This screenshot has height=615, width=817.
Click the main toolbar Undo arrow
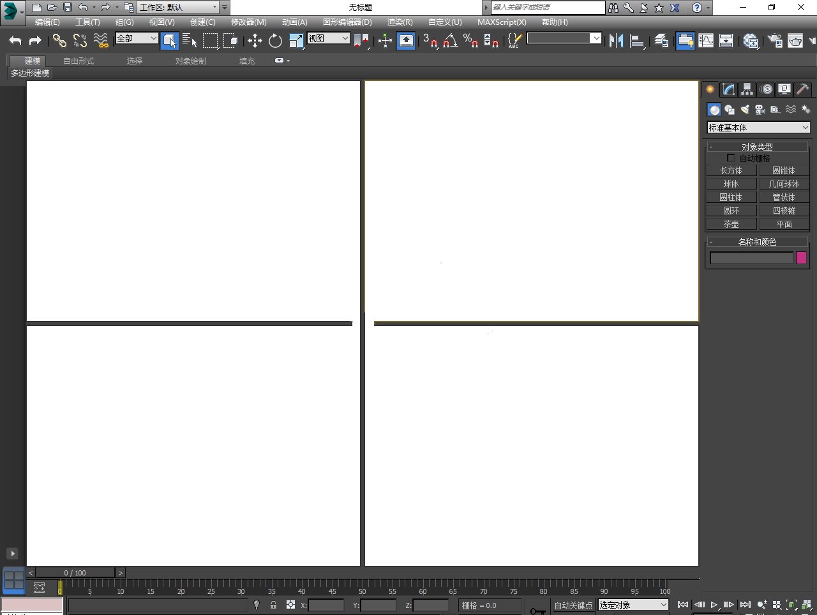[15, 41]
